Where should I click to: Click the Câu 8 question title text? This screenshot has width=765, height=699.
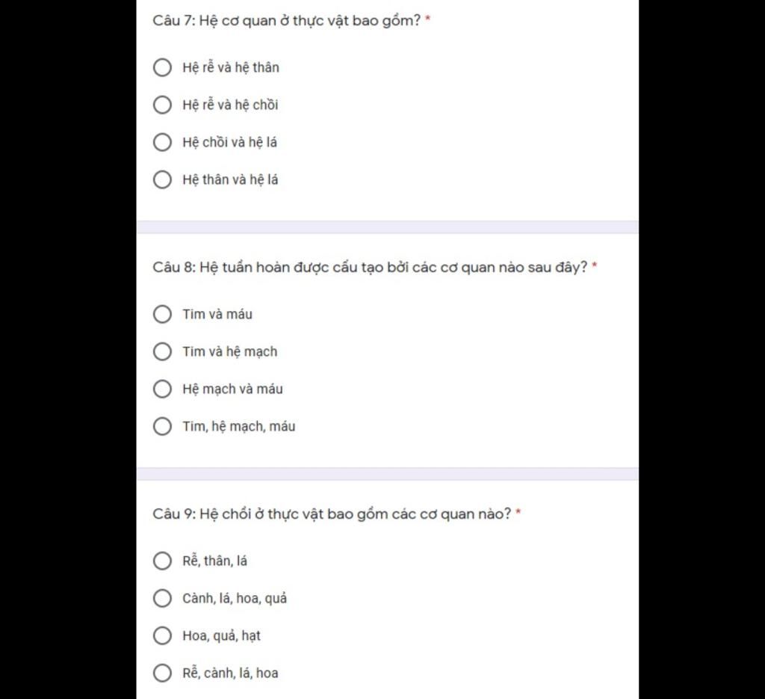coord(370,267)
